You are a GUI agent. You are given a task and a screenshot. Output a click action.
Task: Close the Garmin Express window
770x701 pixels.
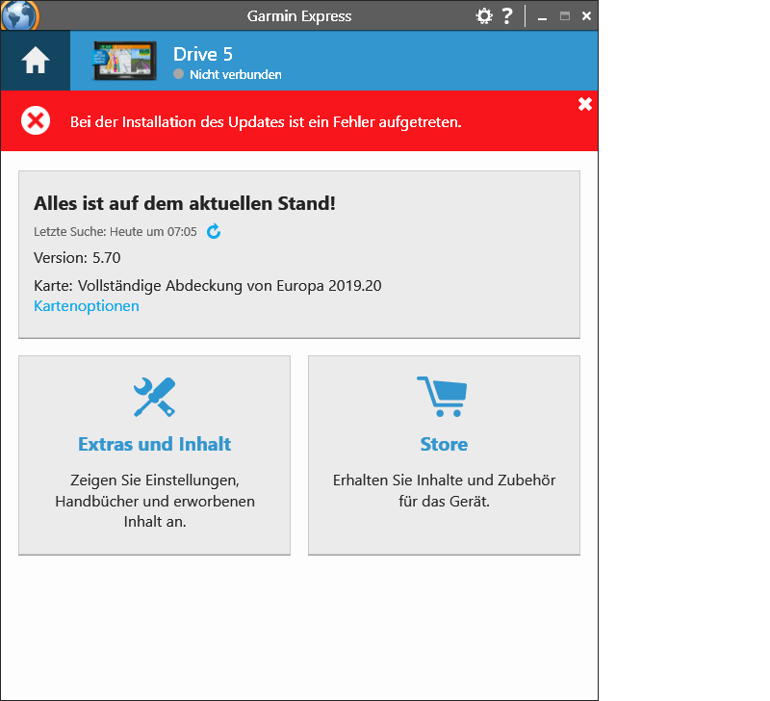pyautogui.click(x=586, y=16)
